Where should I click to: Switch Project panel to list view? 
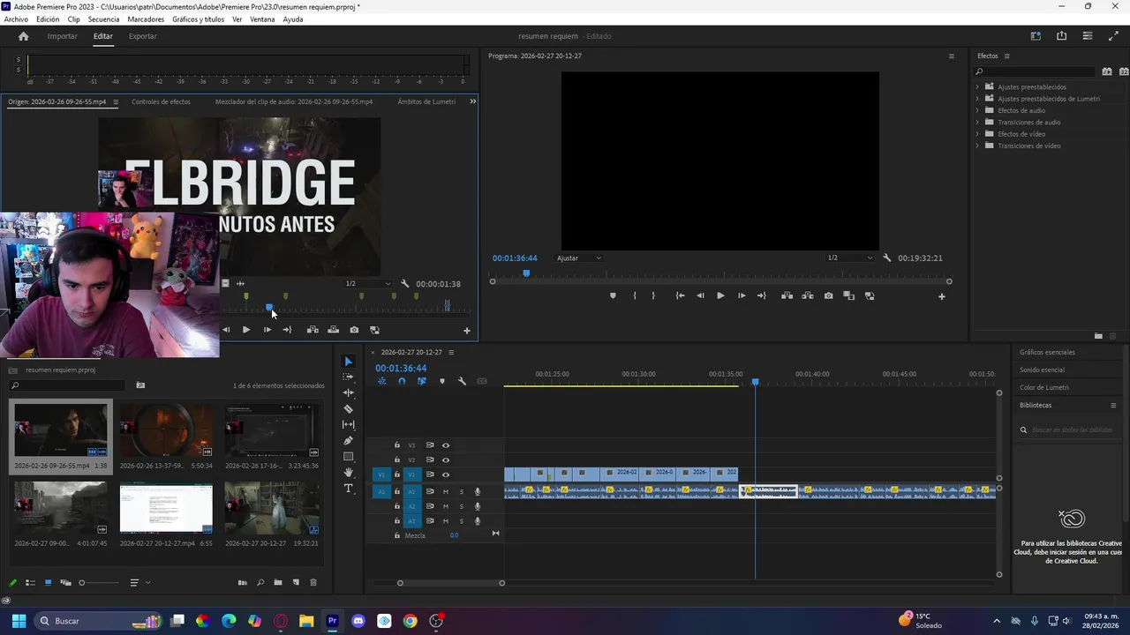click(x=30, y=582)
